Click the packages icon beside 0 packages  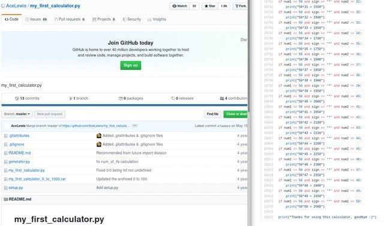pos(121,99)
